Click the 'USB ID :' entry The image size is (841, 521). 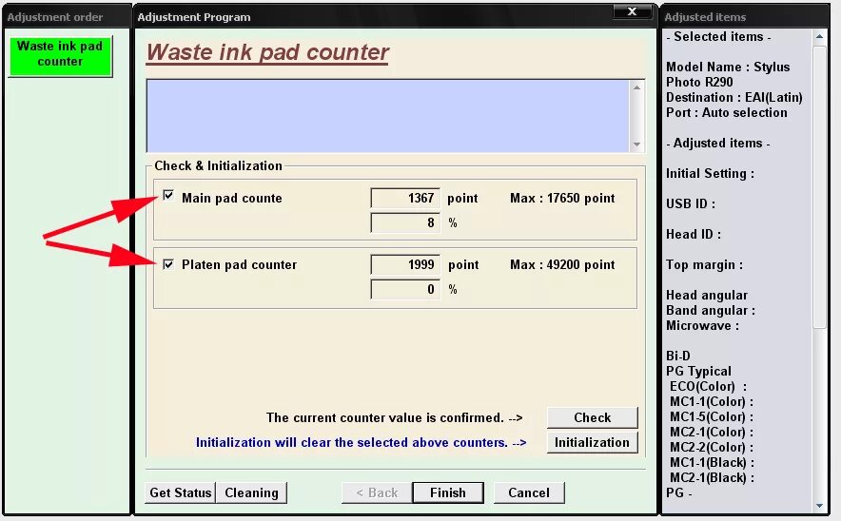point(691,203)
